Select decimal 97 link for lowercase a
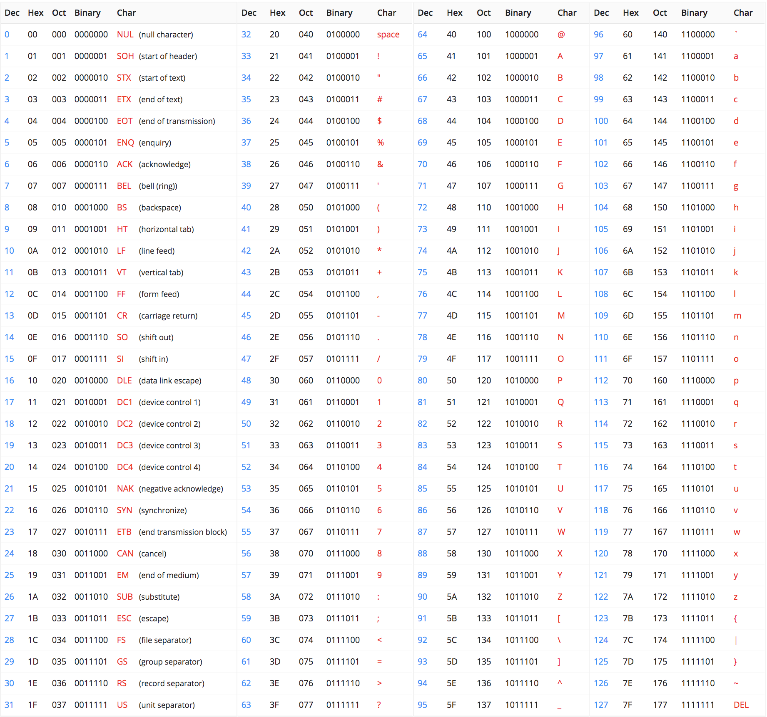The width and height of the screenshot is (767, 717). coord(599,56)
